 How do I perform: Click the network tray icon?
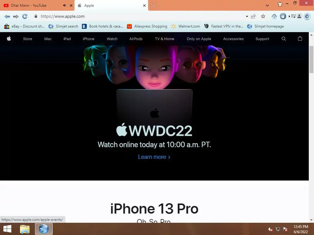click(278, 229)
